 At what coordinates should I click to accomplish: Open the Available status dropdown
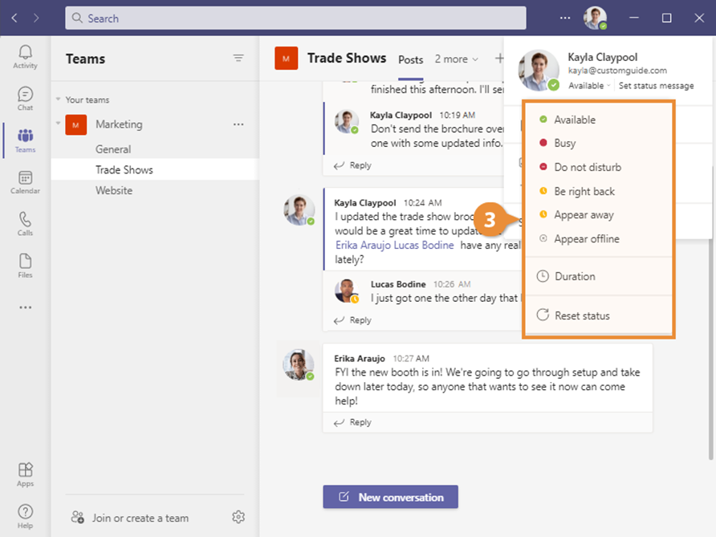pos(589,86)
